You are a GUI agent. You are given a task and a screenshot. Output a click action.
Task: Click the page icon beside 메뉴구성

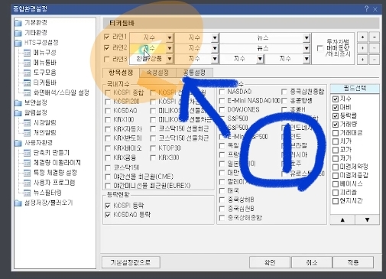(x=27, y=53)
